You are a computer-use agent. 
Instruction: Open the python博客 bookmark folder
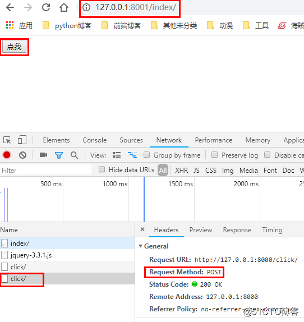[x=67, y=26]
